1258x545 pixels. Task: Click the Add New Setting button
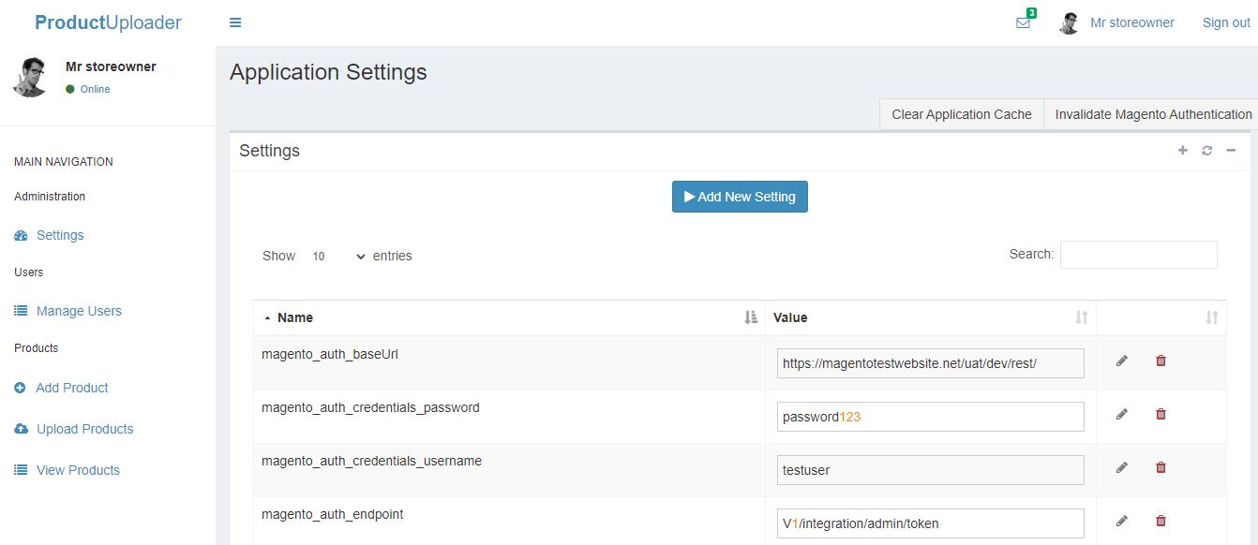(740, 197)
